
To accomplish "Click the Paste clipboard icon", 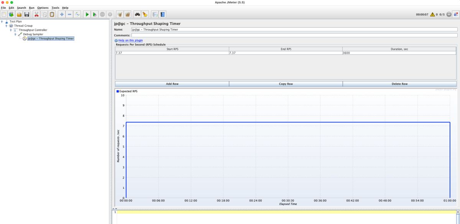I will pos(52,14).
